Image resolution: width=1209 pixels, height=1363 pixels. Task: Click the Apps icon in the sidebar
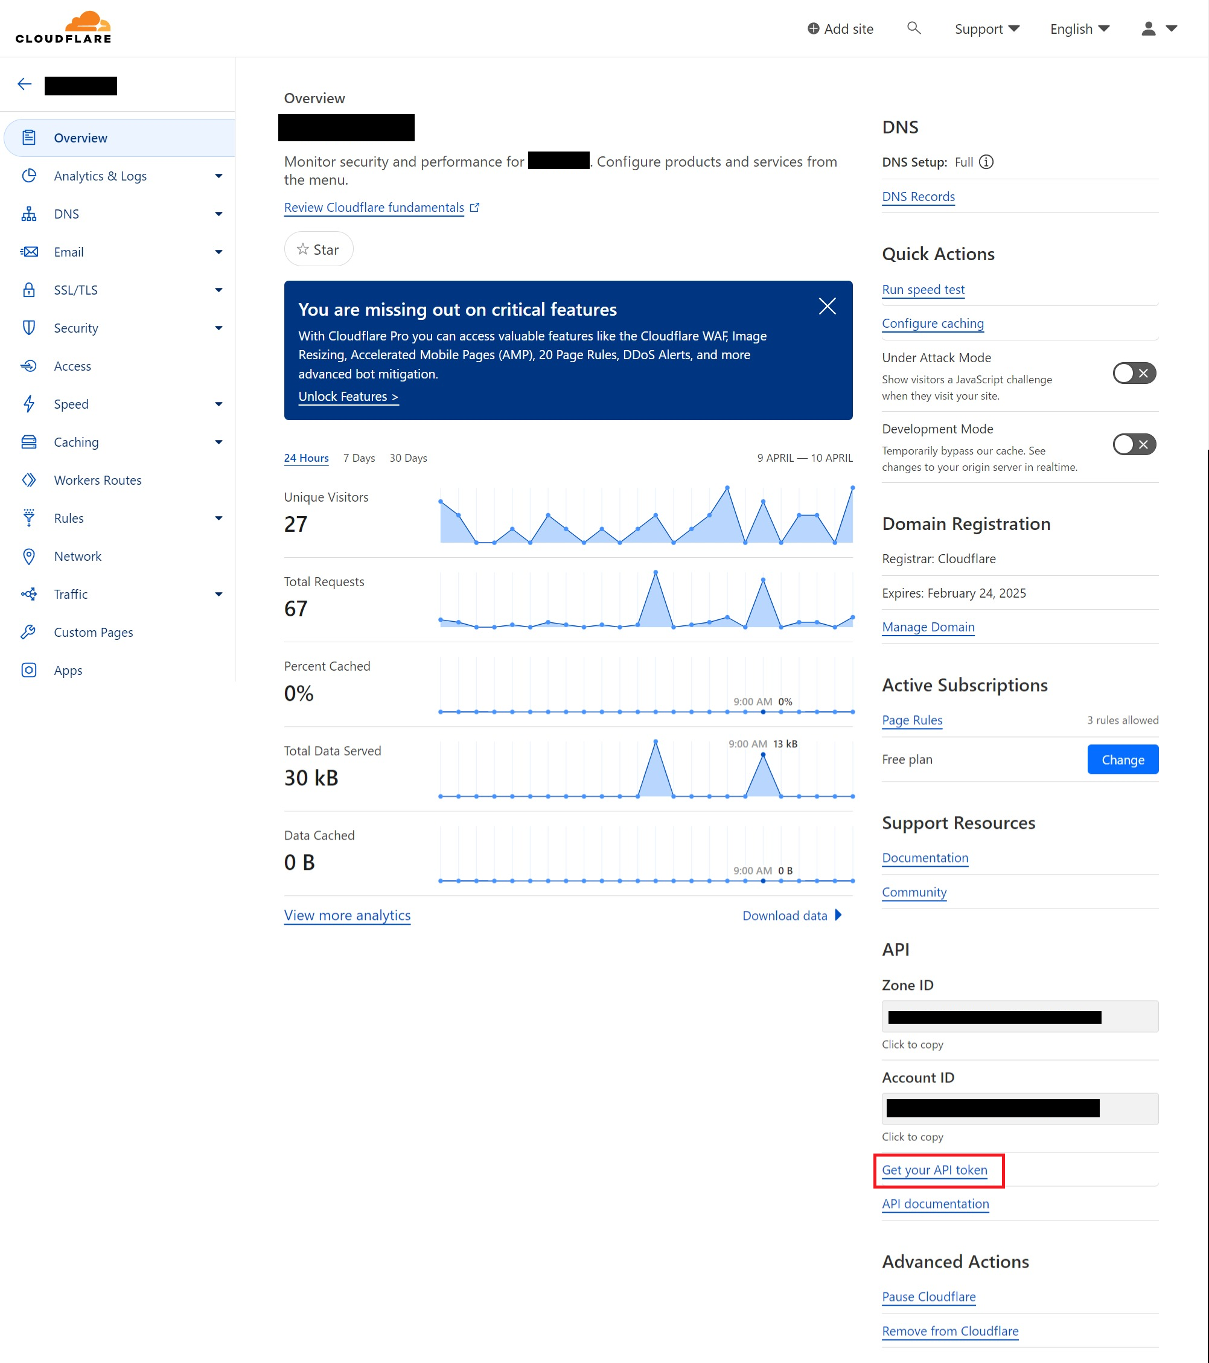tap(29, 669)
